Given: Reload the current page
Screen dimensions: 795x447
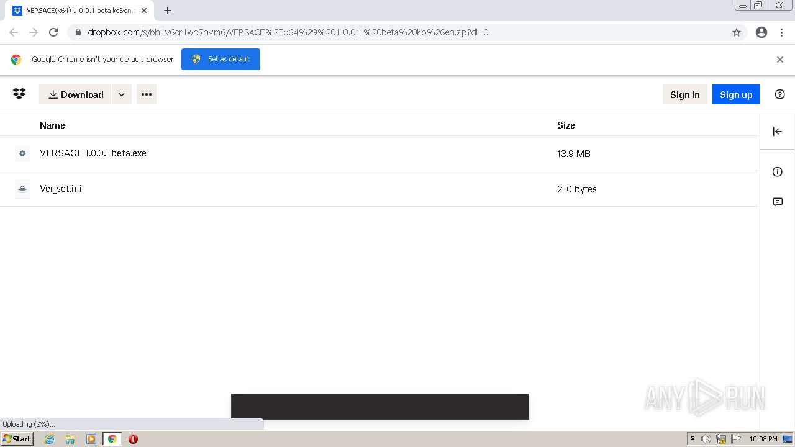Looking at the screenshot, I should click(53, 32).
